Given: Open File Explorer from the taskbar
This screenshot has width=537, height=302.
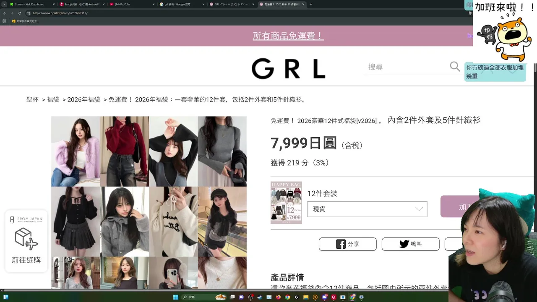Looking at the screenshot, I should pyautogui.click(x=306, y=297).
